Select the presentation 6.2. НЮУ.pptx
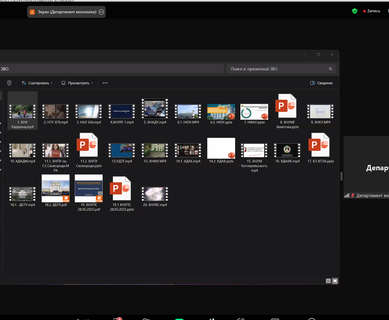The width and height of the screenshot is (389, 320). point(221,114)
